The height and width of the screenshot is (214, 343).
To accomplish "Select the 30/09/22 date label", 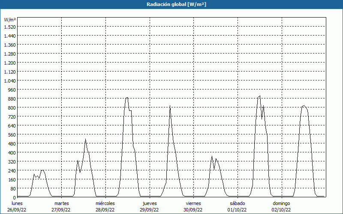I will pos(193,210).
